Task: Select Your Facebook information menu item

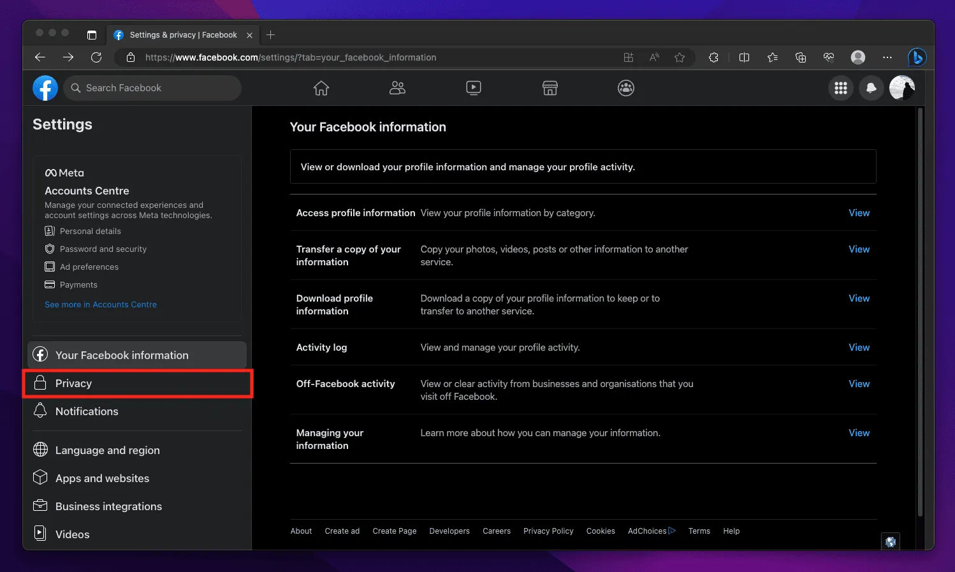Action: click(137, 355)
